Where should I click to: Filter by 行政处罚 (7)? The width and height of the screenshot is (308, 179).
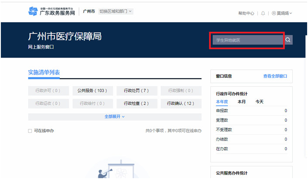coord(137,91)
